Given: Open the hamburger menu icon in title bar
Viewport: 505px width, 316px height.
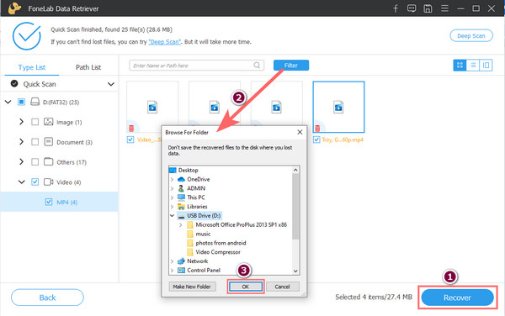Looking at the screenshot, I should [x=444, y=8].
